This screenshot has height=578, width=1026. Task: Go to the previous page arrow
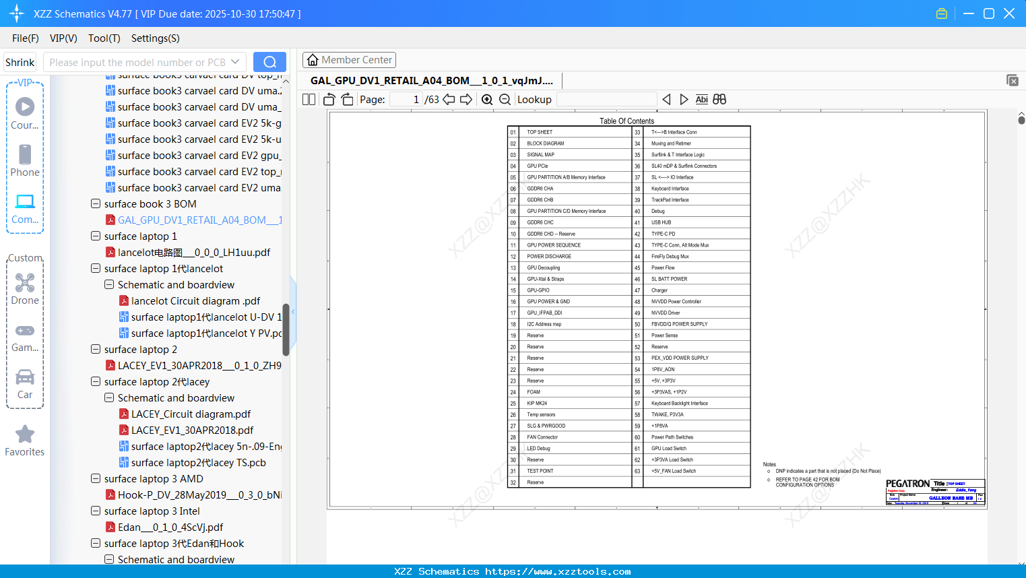[449, 100]
